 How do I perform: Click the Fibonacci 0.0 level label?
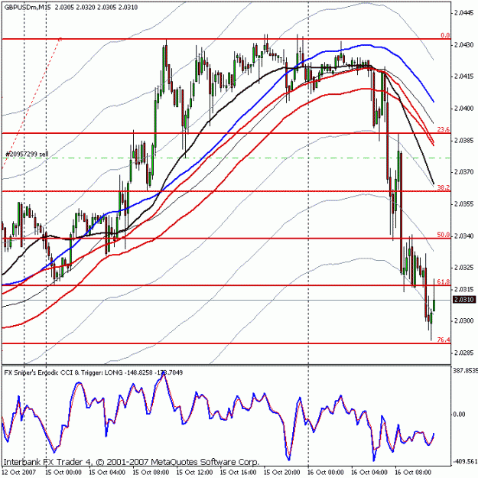point(445,35)
